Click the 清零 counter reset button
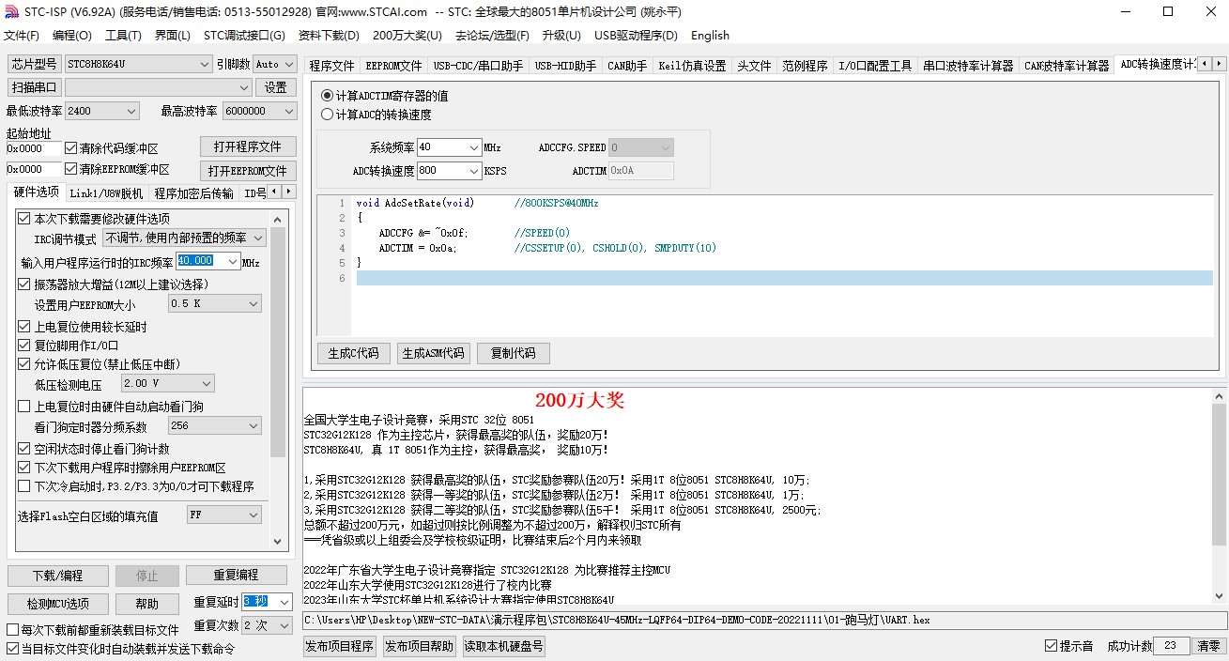 (x=1208, y=646)
